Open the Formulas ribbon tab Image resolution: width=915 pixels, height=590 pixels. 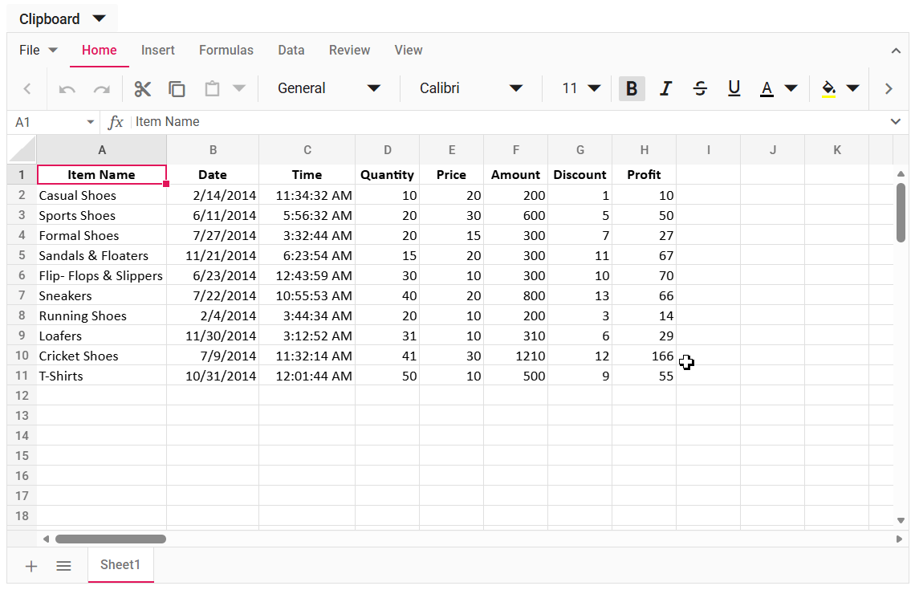226,50
